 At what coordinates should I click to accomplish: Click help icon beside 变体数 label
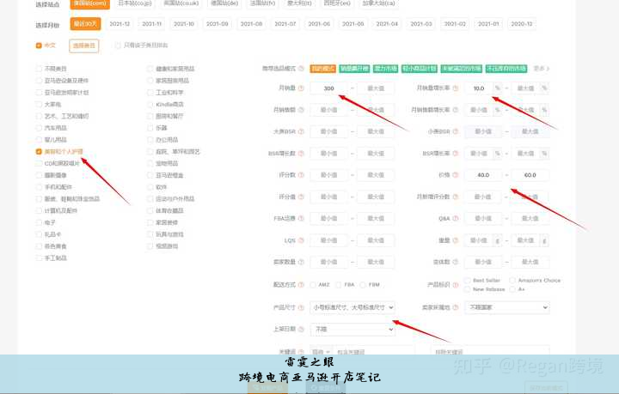(x=455, y=262)
